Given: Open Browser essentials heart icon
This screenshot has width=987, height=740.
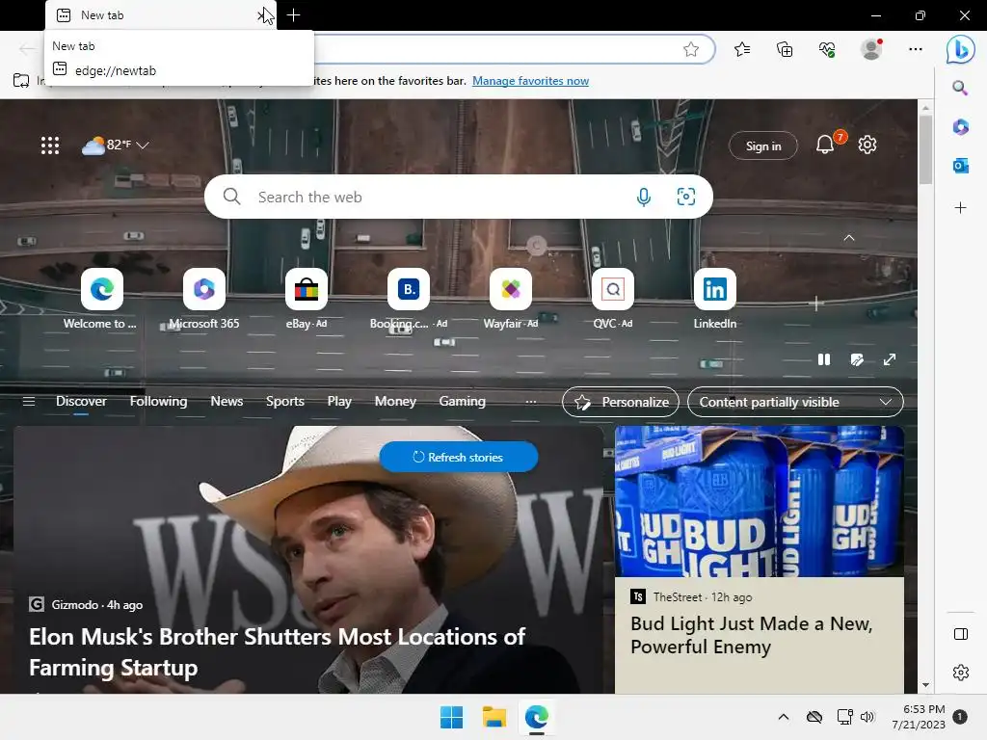Looking at the screenshot, I should pos(827,49).
